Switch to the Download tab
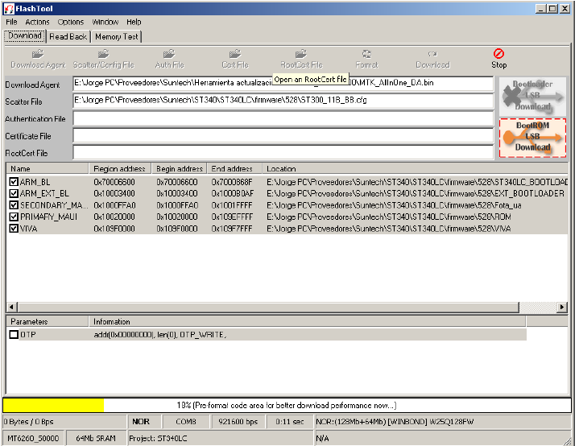 point(25,35)
